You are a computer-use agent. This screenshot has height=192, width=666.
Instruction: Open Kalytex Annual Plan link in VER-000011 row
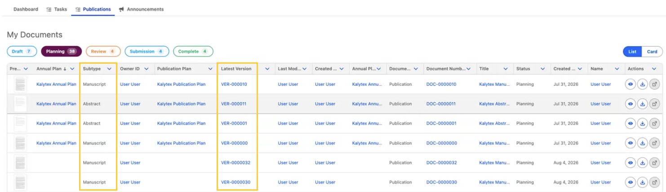[56, 104]
